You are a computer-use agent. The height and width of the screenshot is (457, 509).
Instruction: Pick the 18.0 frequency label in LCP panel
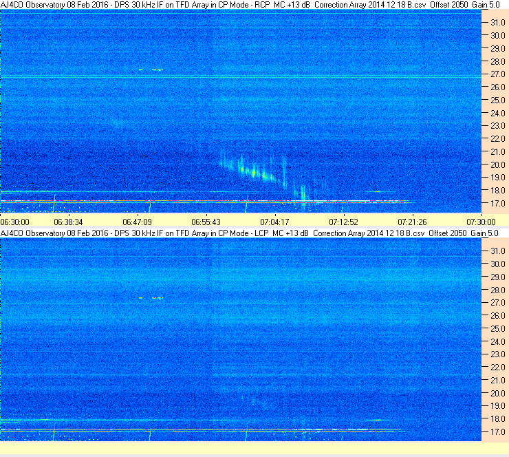click(x=497, y=418)
